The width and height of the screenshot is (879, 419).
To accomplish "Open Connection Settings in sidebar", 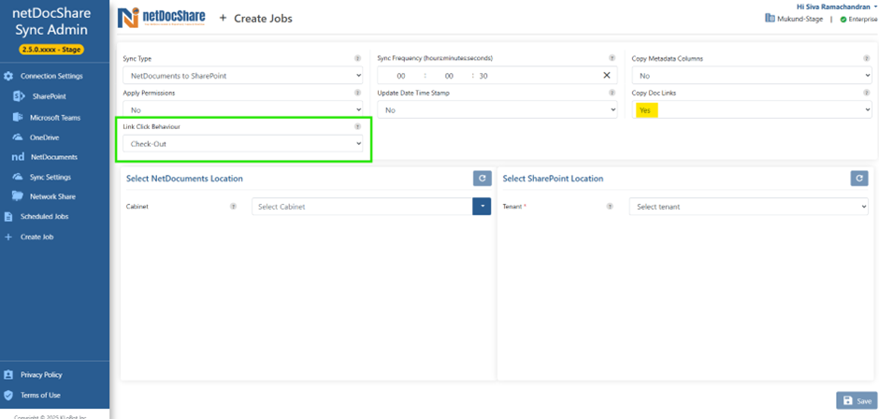I will coord(51,76).
